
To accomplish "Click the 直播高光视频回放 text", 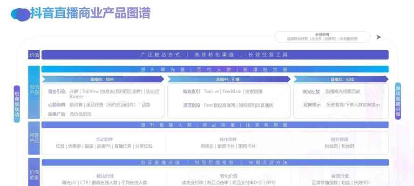I will tap(343, 92).
